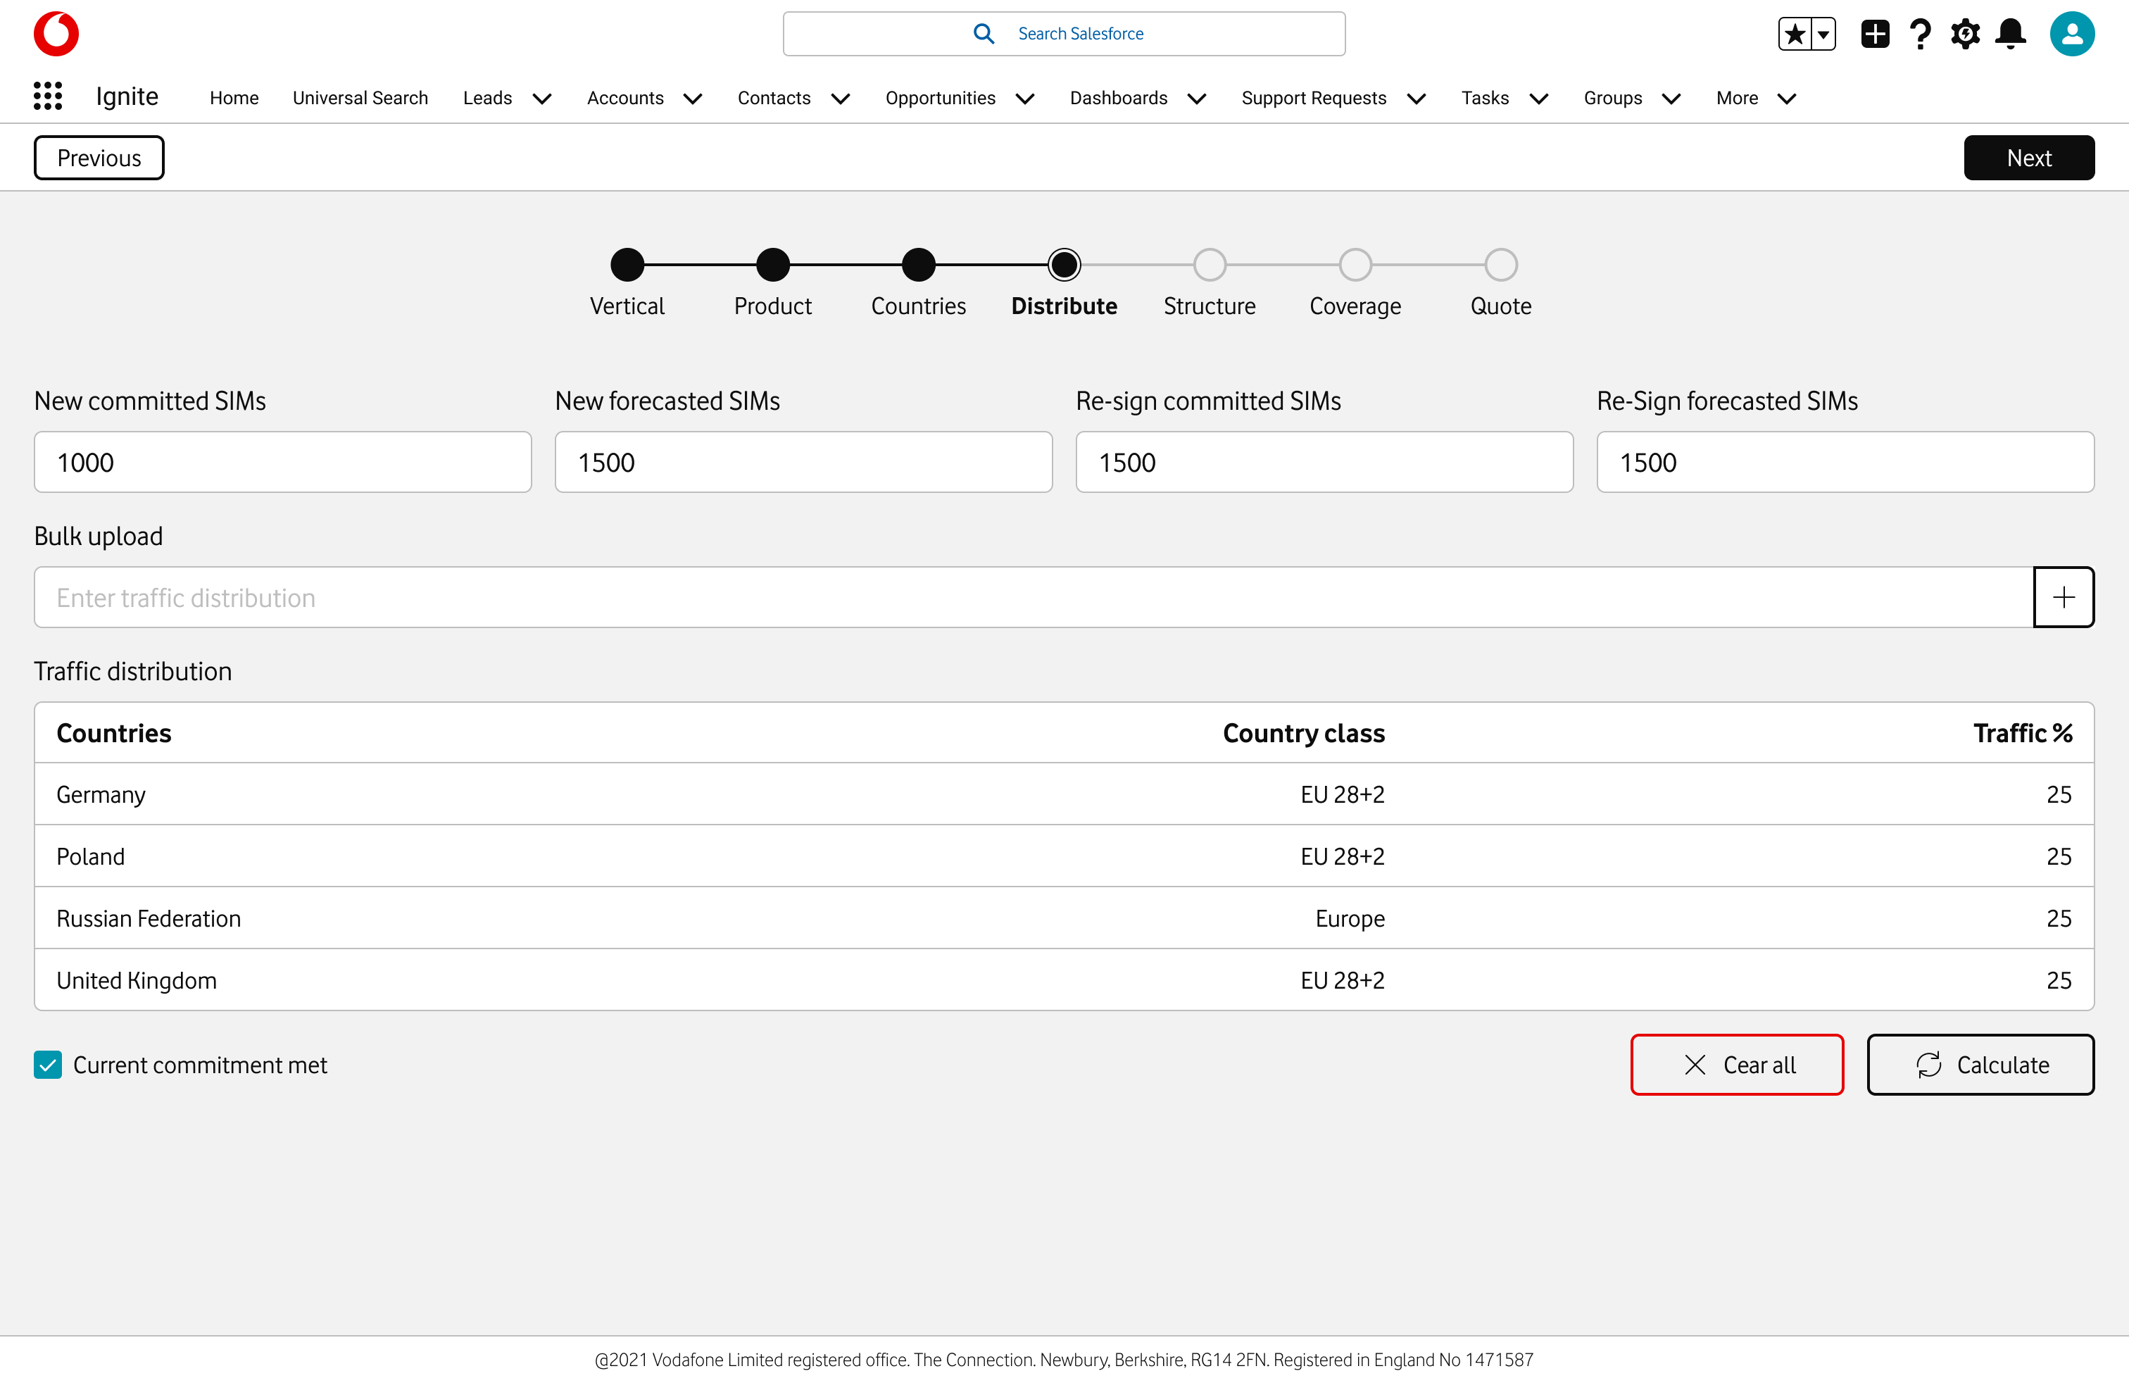Expand the Accounts menu chevron

click(x=693, y=99)
